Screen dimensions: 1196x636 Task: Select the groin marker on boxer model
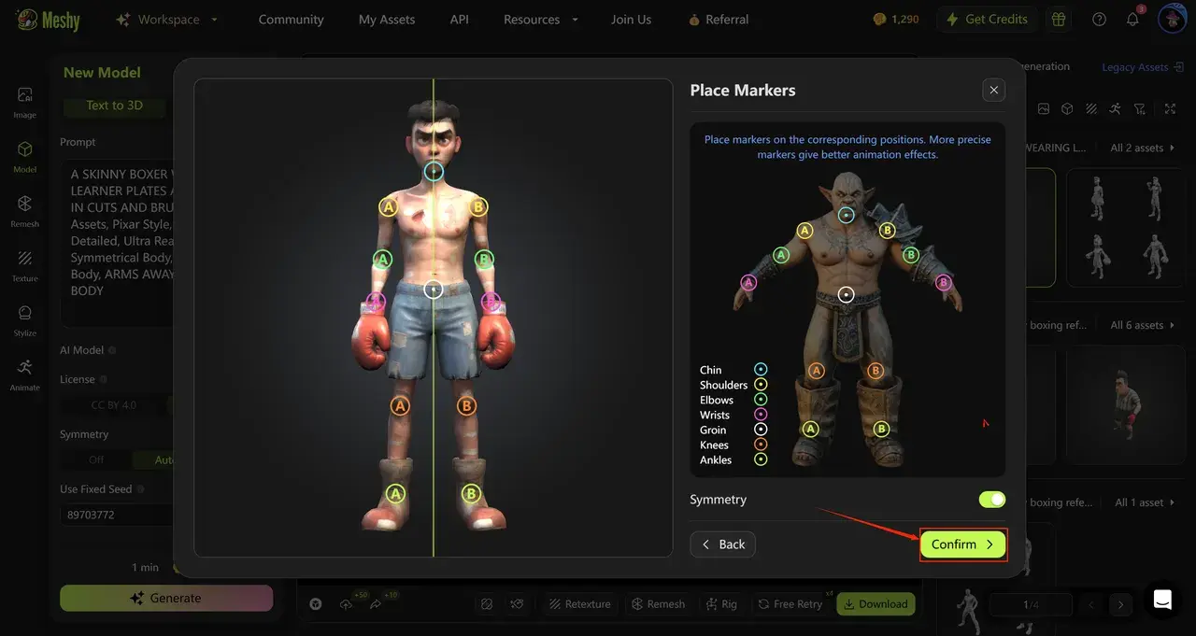pyautogui.click(x=434, y=290)
